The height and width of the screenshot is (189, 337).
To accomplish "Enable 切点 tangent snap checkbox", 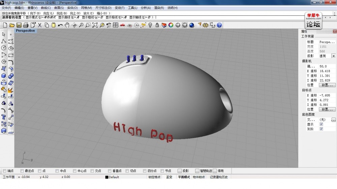I will click(127, 171).
